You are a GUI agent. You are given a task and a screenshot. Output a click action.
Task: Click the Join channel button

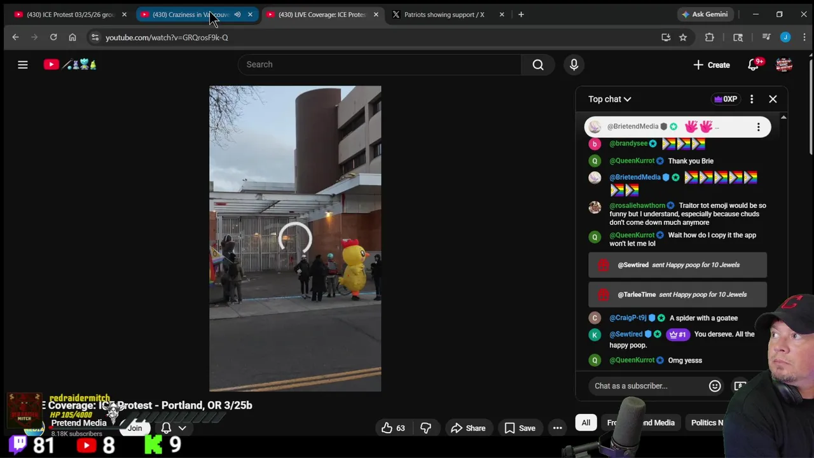pos(135,428)
